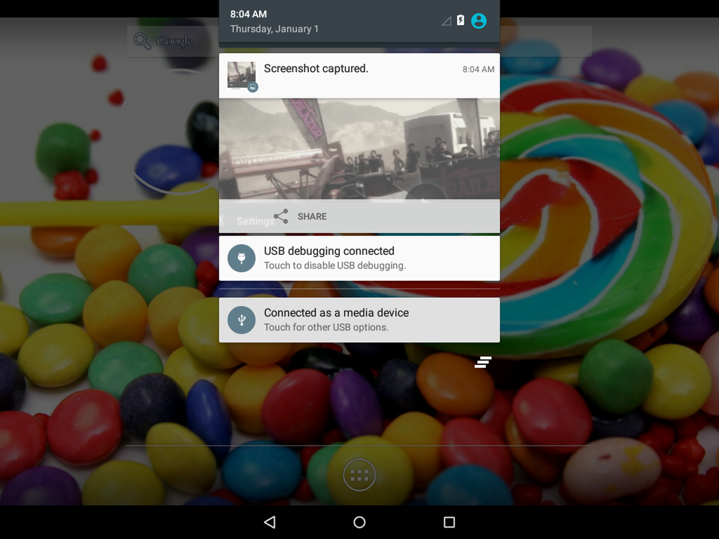Tap SHARE to share the screenshot
The width and height of the screenshot is (719, 539).
point(312,217)
